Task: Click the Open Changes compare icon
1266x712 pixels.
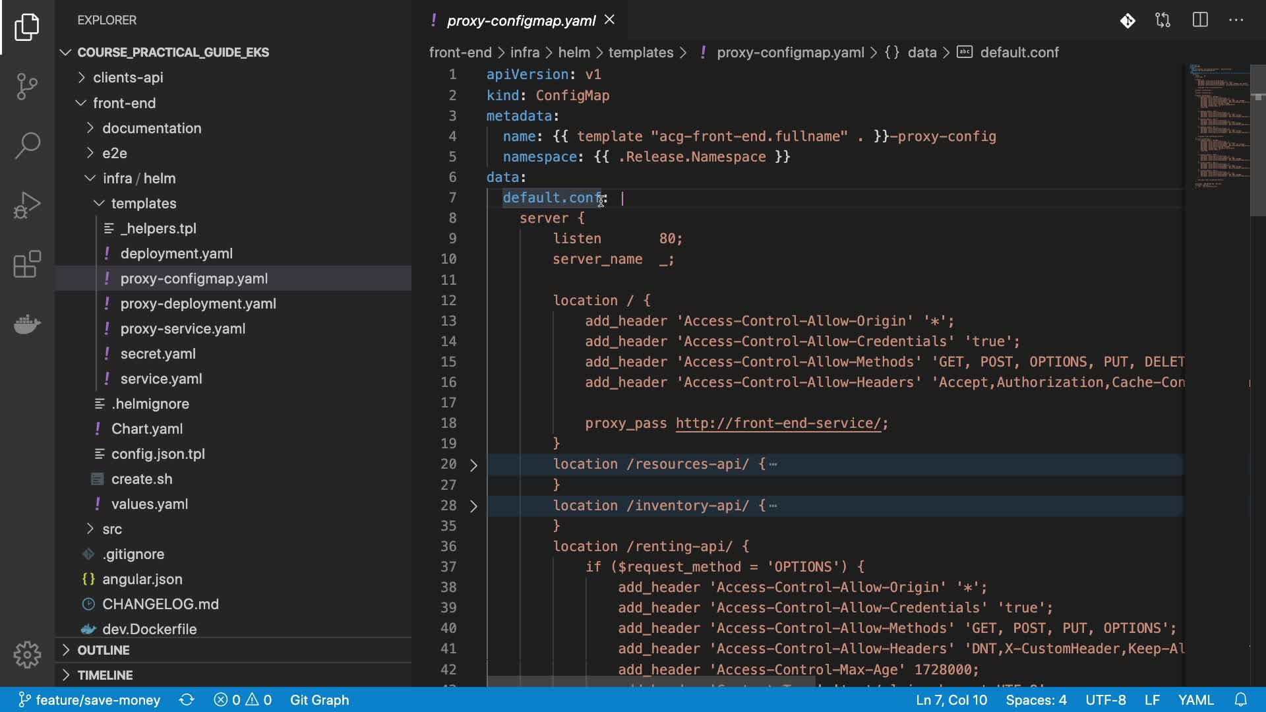Action: (x=1163, y=20)
